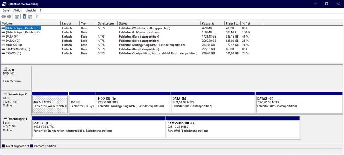Click the show/hide console tree icon
The image size is (344, 155).
[17, 16]
